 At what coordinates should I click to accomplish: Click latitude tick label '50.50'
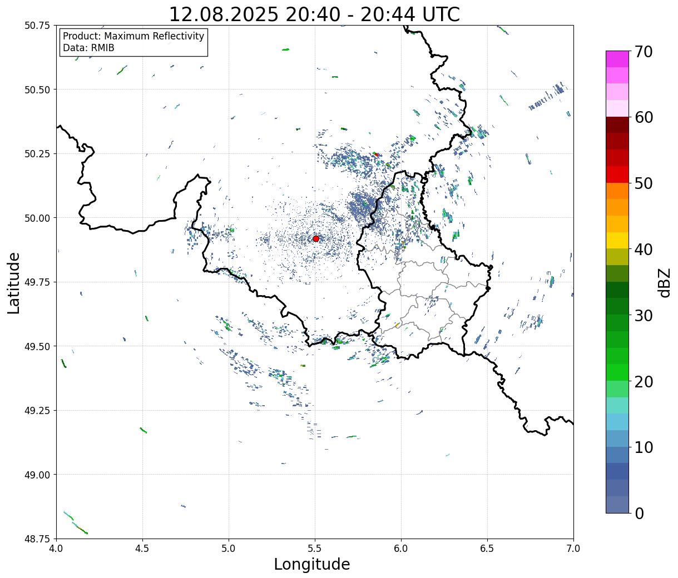click(38, 89)
